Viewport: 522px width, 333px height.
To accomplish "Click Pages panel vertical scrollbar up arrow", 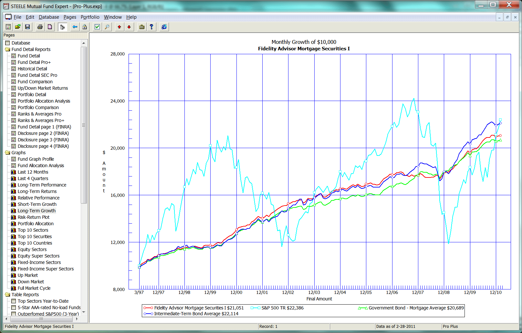I will (84, 43).
